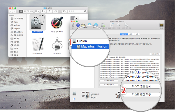Open the Finder gear action menu
This screenshot has height=112, width=175.
tap(43, 11)
